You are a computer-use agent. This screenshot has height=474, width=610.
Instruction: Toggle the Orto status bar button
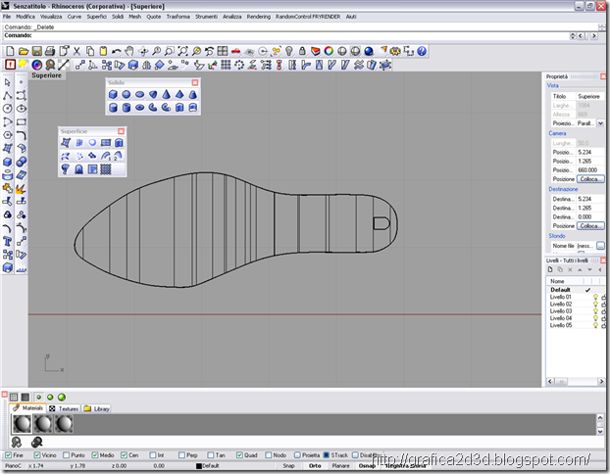tap(315, 466)
